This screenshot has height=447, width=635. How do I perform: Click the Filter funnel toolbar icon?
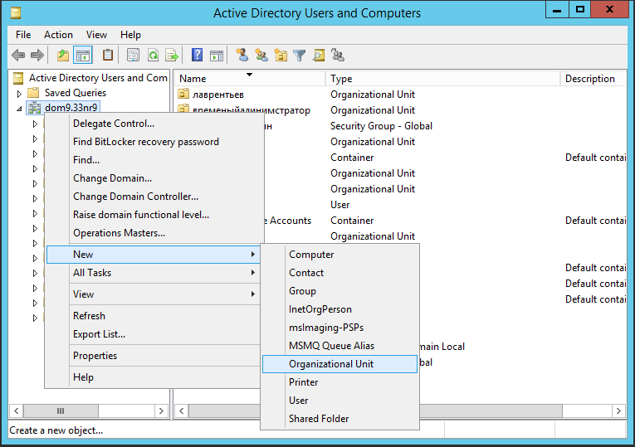click(299, 55)
